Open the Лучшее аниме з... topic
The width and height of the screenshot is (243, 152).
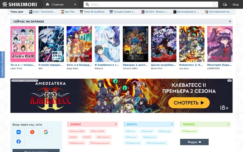pyautogui.click(x=125, y=12)
